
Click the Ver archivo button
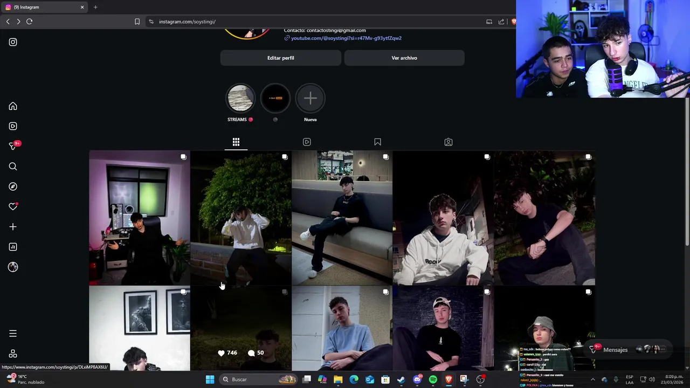(x=404, y=58)
